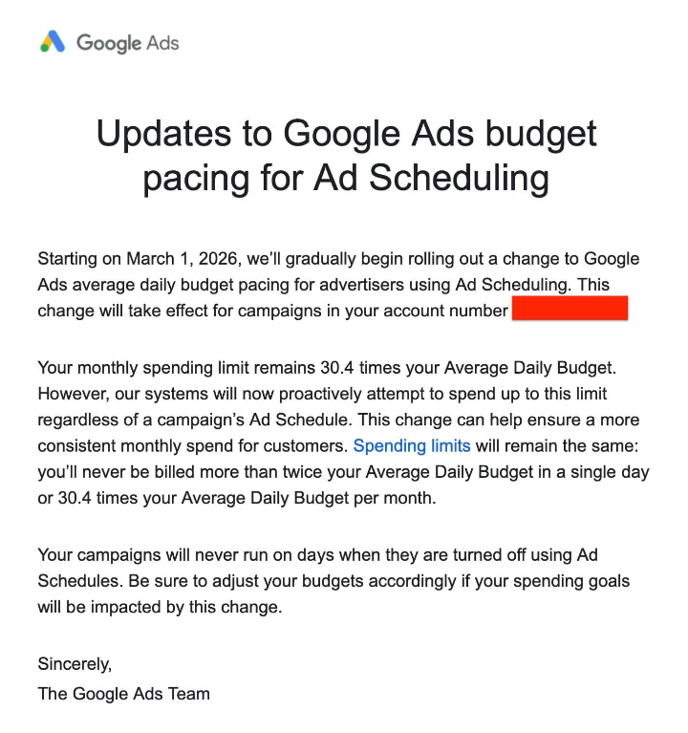
Task: Click the "Updates to Google Ads budget" headline line
Action: click(346, 133)
